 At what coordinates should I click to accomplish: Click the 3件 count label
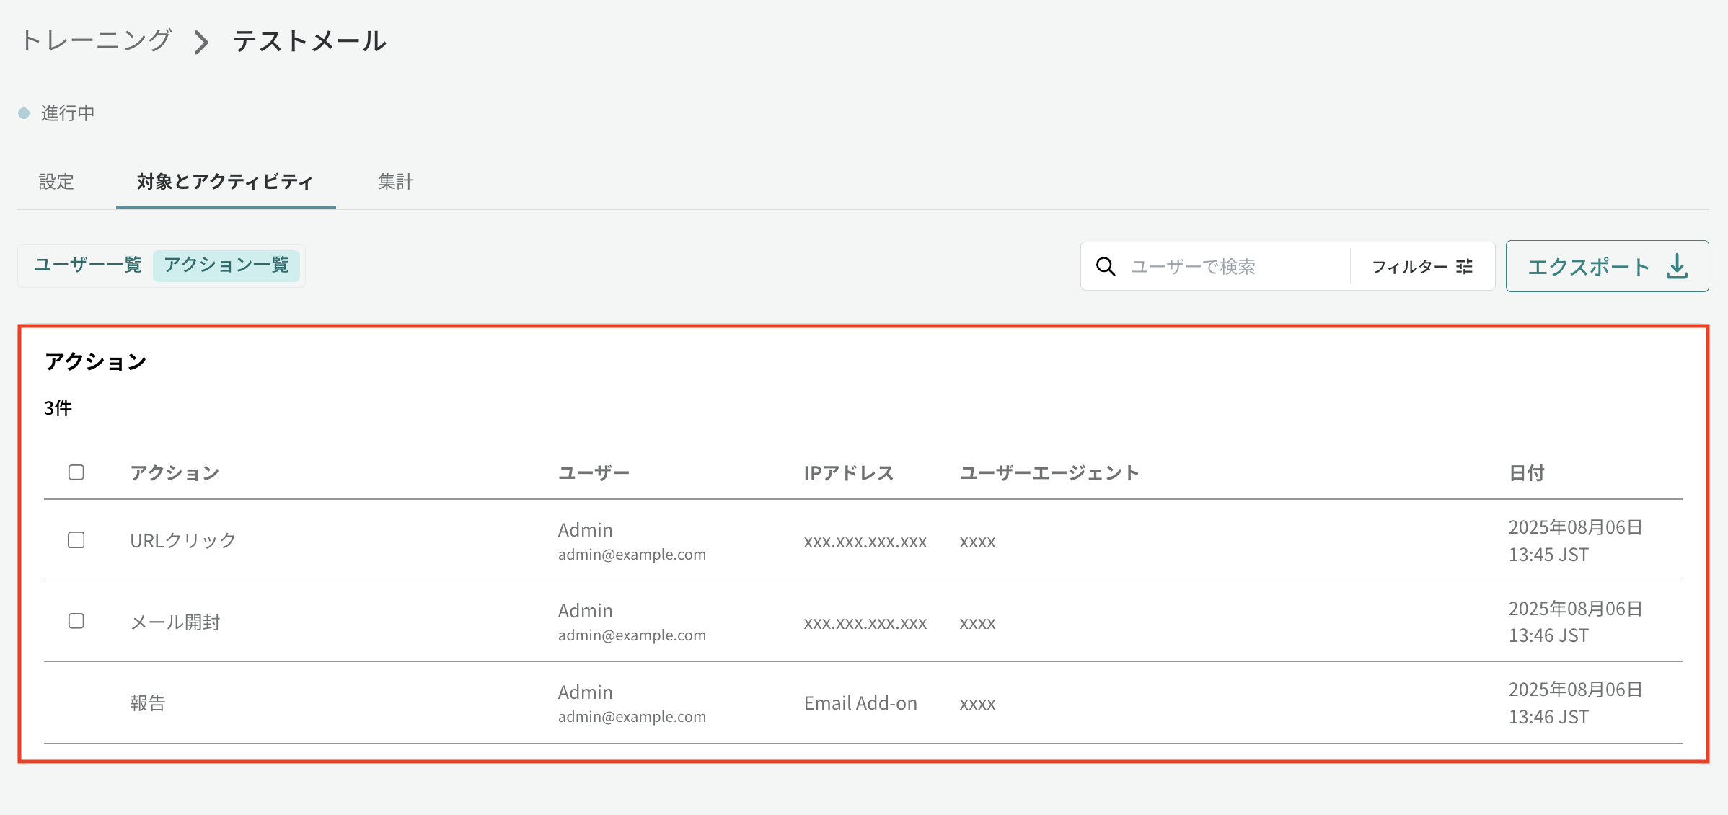(58, 408)
